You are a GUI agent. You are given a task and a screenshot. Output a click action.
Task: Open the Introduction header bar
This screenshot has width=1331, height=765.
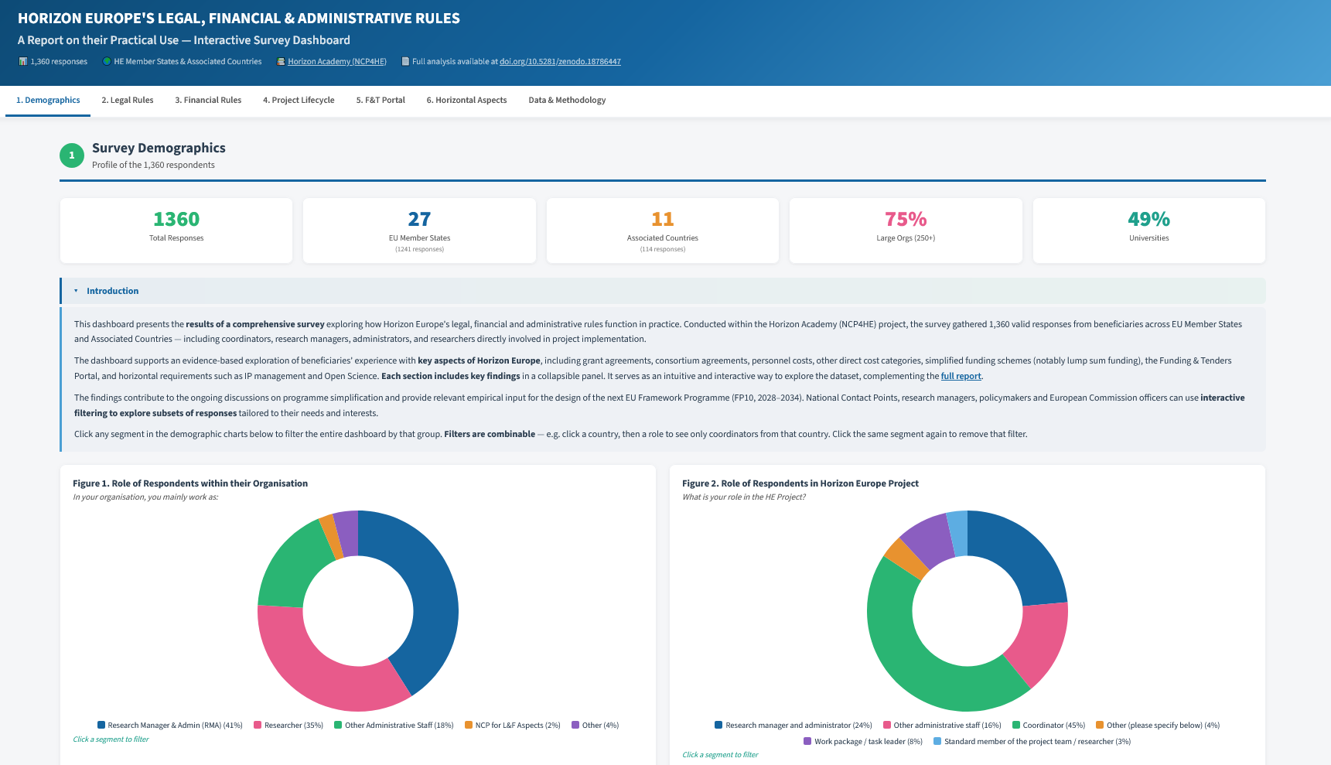663,291
